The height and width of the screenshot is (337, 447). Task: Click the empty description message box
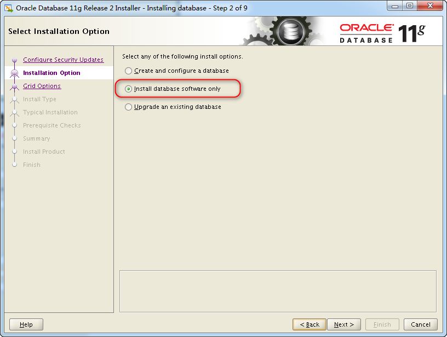click(x=278, y=291)
